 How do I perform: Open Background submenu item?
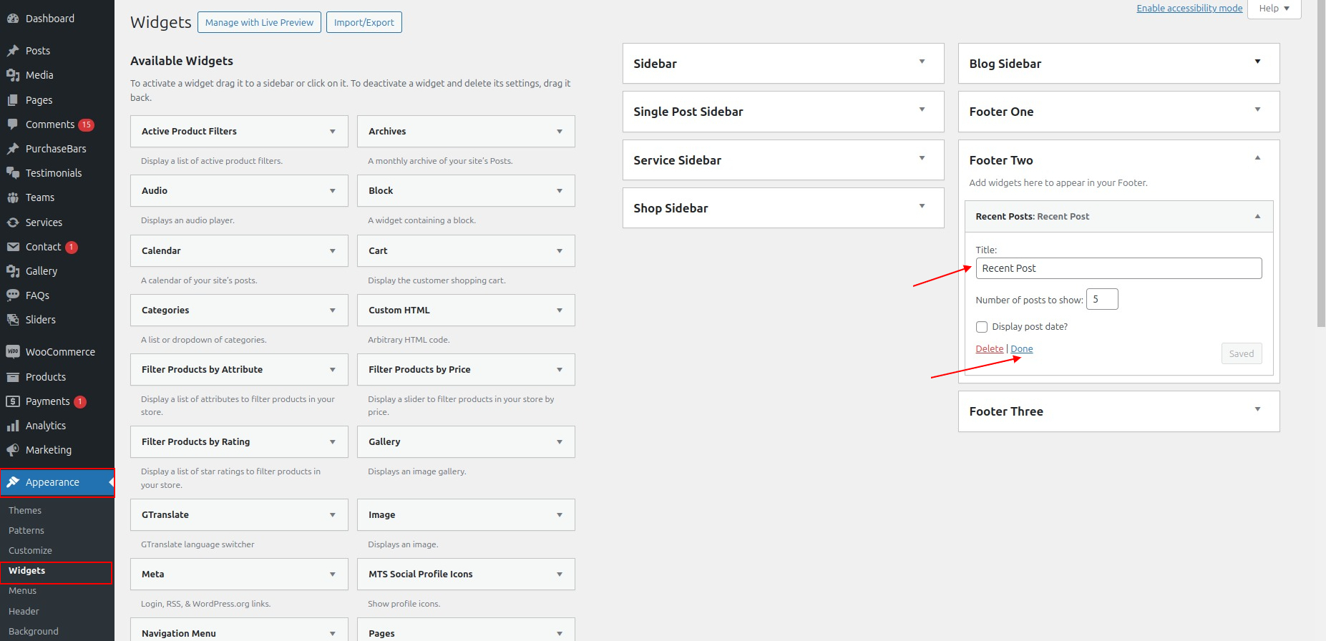pyautogui.click(x=34, y=631)
